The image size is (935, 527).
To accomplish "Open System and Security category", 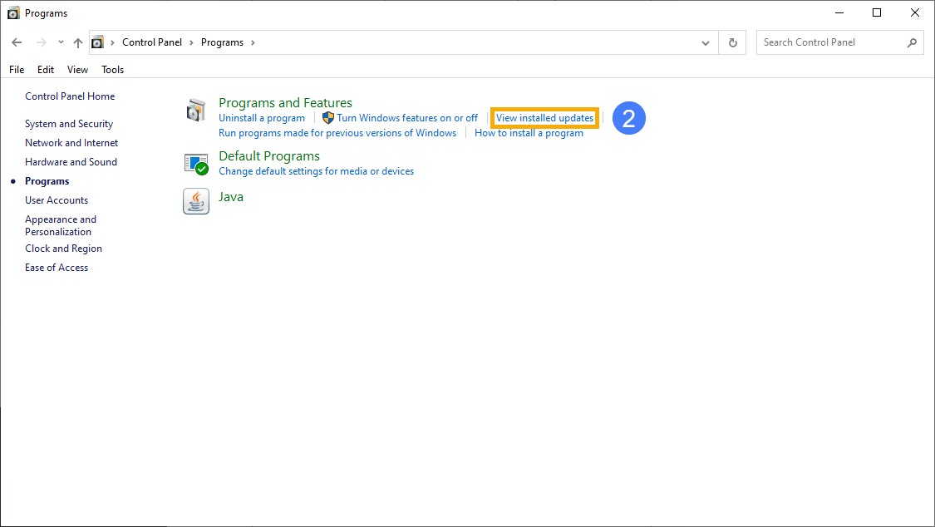I will click(69, 124).
